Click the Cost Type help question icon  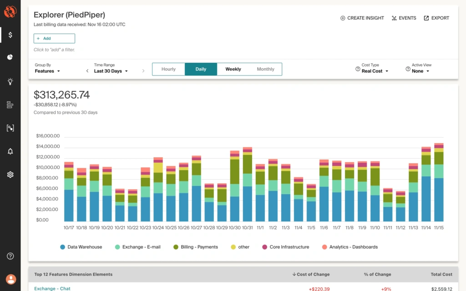click(358, 69)
